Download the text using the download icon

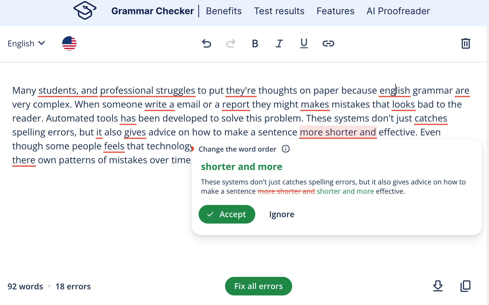(438, 286)
